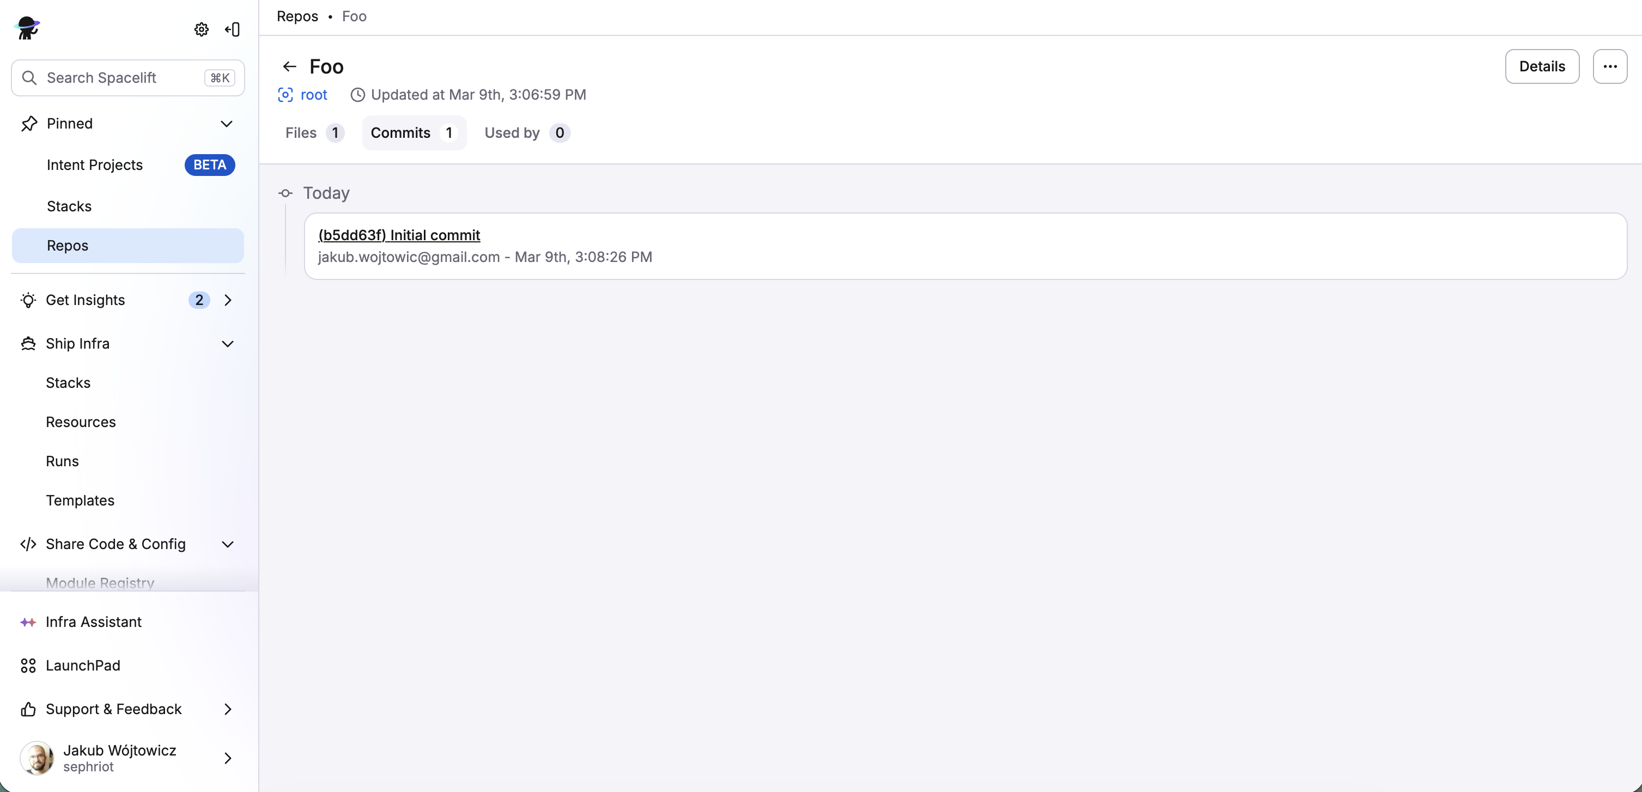1642x792 pixels.
Task: Open Get Insights from the sidebar
Action: (86, 300)
